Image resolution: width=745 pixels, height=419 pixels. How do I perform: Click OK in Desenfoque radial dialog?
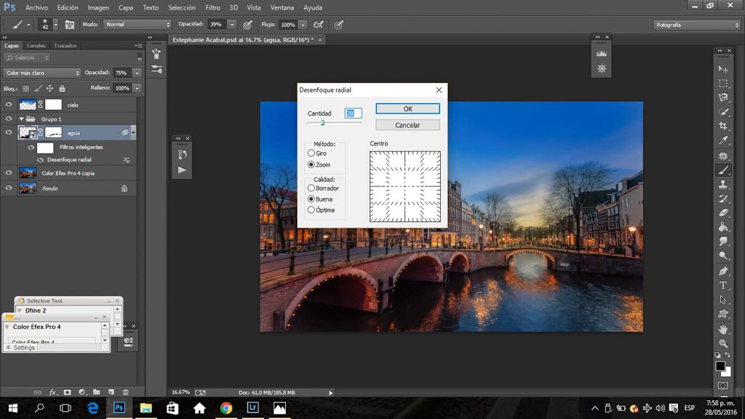407,108
